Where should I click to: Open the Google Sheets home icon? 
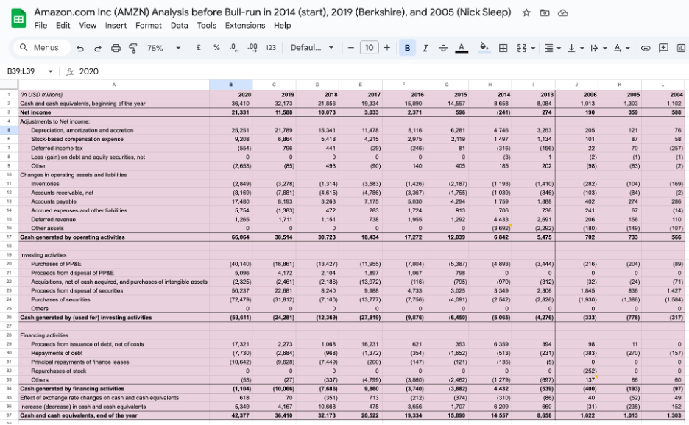18,18
